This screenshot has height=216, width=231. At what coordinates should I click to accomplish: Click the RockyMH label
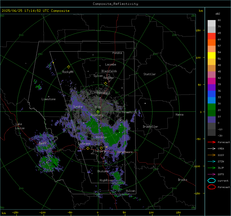(x=68, y=72)
